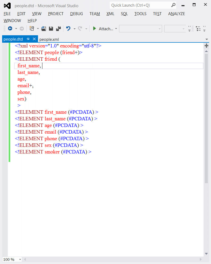This screenshot has height=264, width=211.
Task: Click the Open File folder icon
Action: (x=44, y=29)
